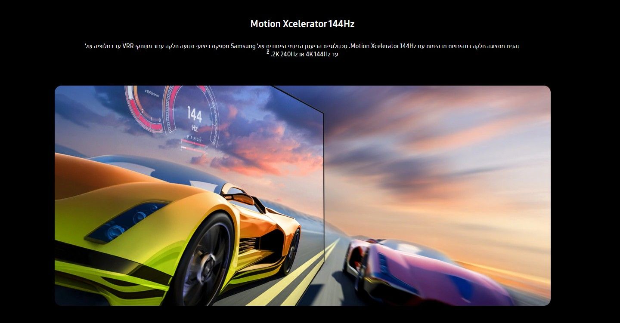Click the line reading 4K 144Hz or 2K 240Hz

click(304, 54)
